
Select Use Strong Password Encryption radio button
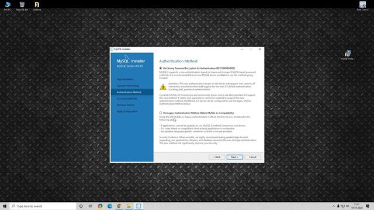click(x=161, y=68)
